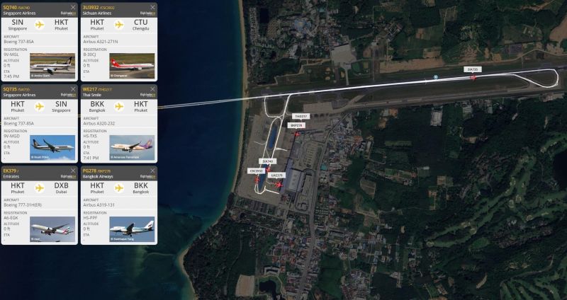The width and height of the screenshot is (567, 300).
Task: Open the Sichuan Airlines A321 aircraft photo
Action: pyautogui.click(x=132, y=66)
